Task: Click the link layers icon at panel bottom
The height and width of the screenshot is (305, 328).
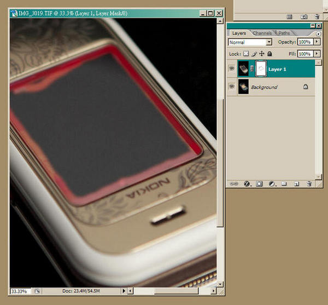Action: click(x=234, y=184)
